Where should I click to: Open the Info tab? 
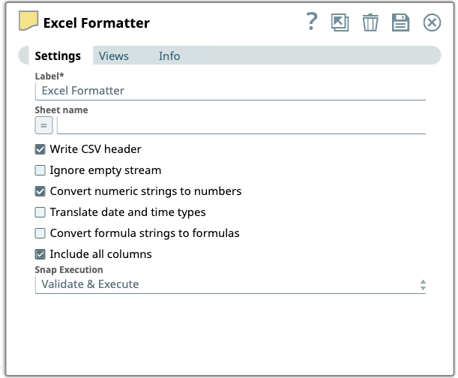pyautogui.click(x=169, y=56)
